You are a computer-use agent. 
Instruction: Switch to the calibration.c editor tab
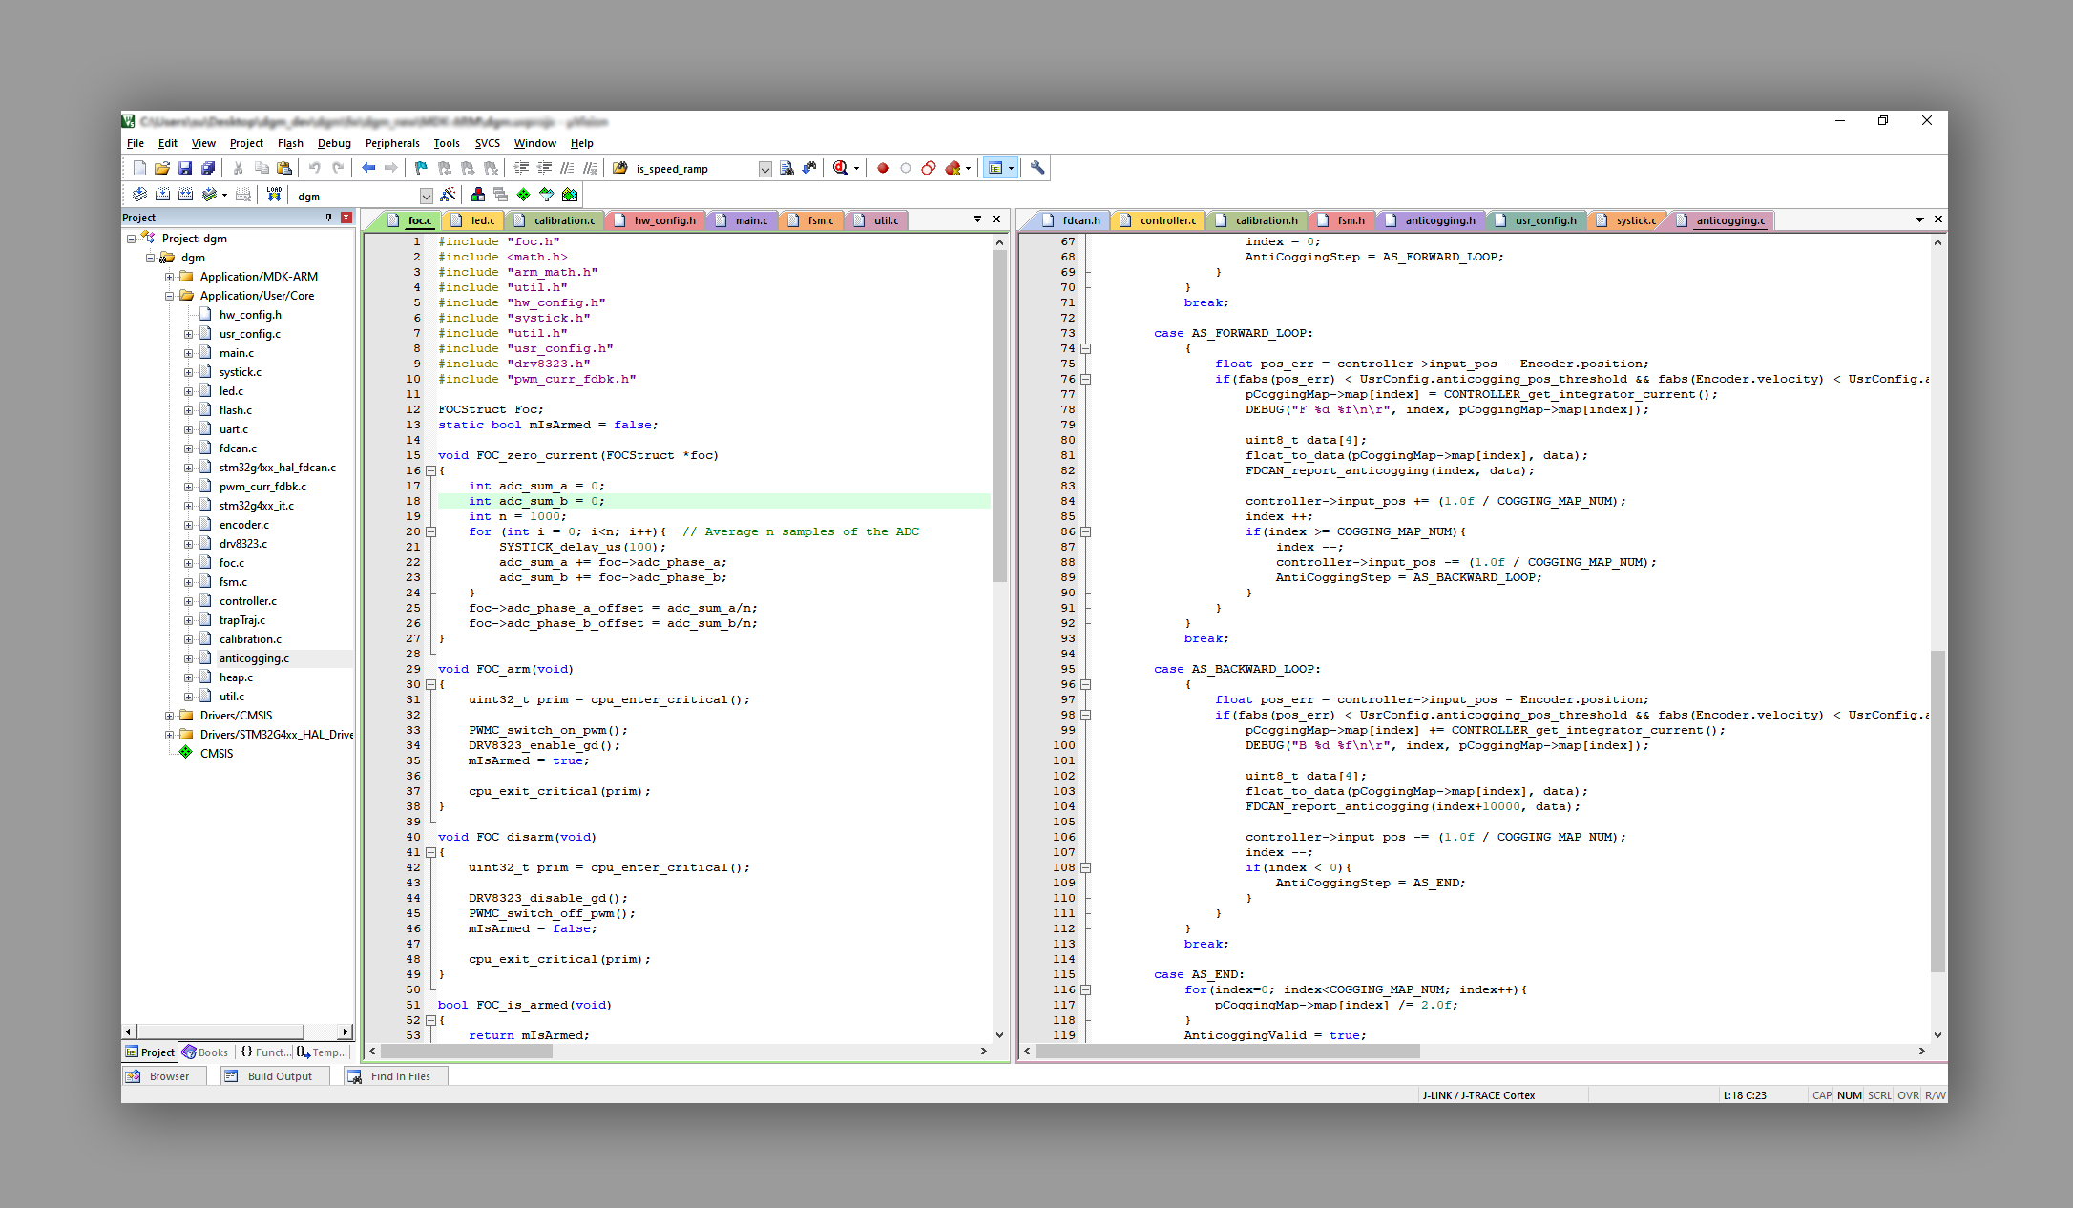point(563,220)
